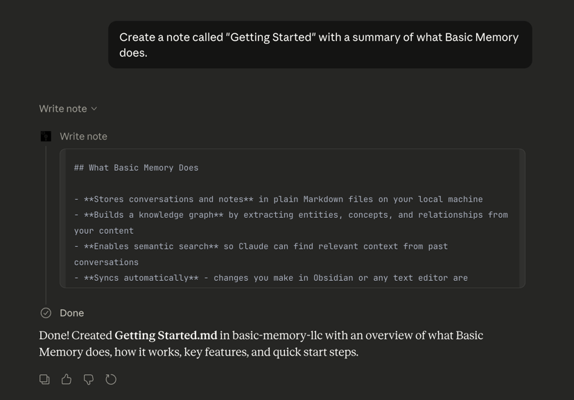Click the bold Getting Started.md filename
The height and width of the screenshot is (400, 574).
point(166,336)
